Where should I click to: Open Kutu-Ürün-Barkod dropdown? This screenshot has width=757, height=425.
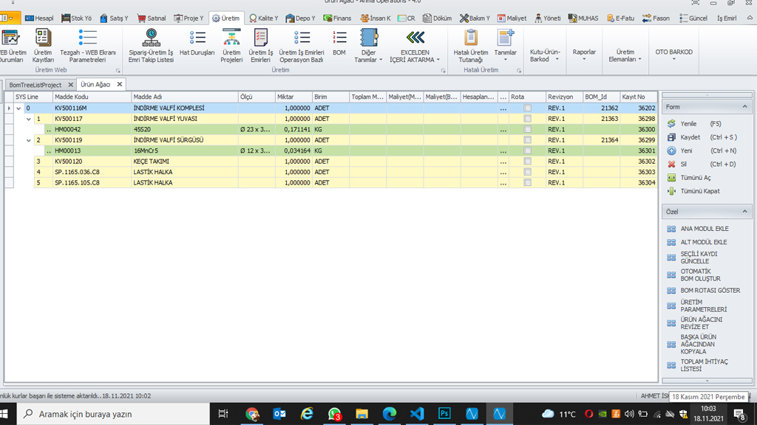[x=545, y=55]
